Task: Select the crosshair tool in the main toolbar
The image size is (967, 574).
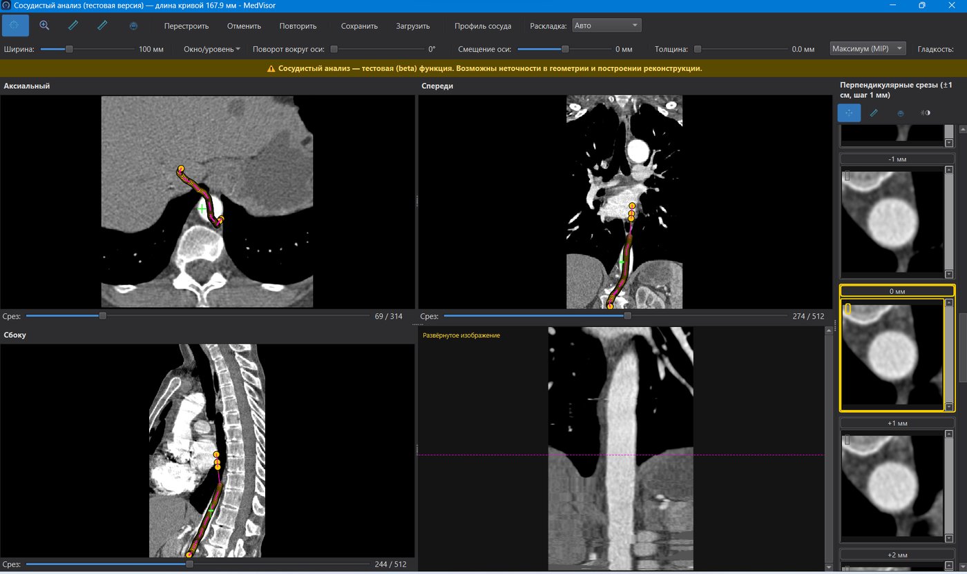Action: 15,26
